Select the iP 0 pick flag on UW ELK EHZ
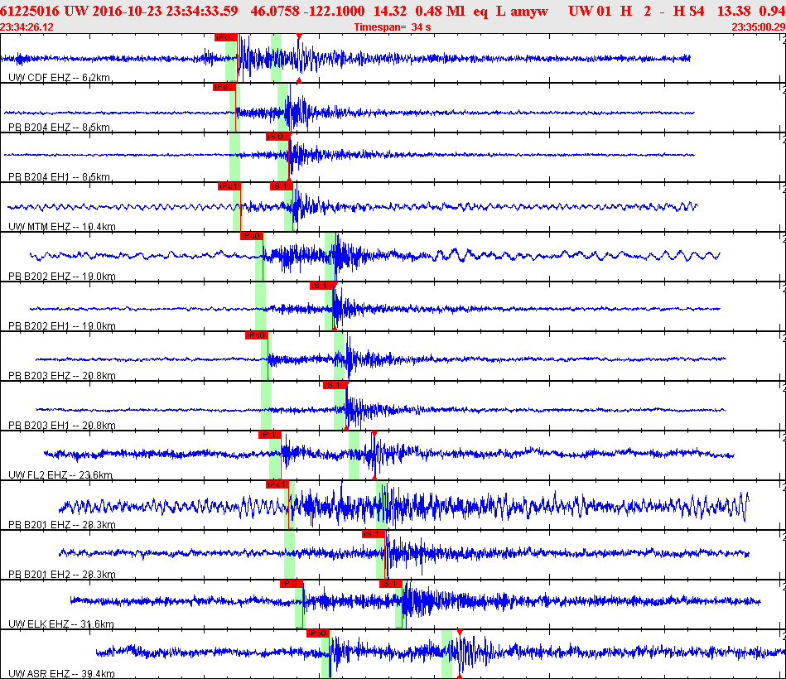Viewport: 786px width, 679px height. pyautogui.click(x=292, y=584)
